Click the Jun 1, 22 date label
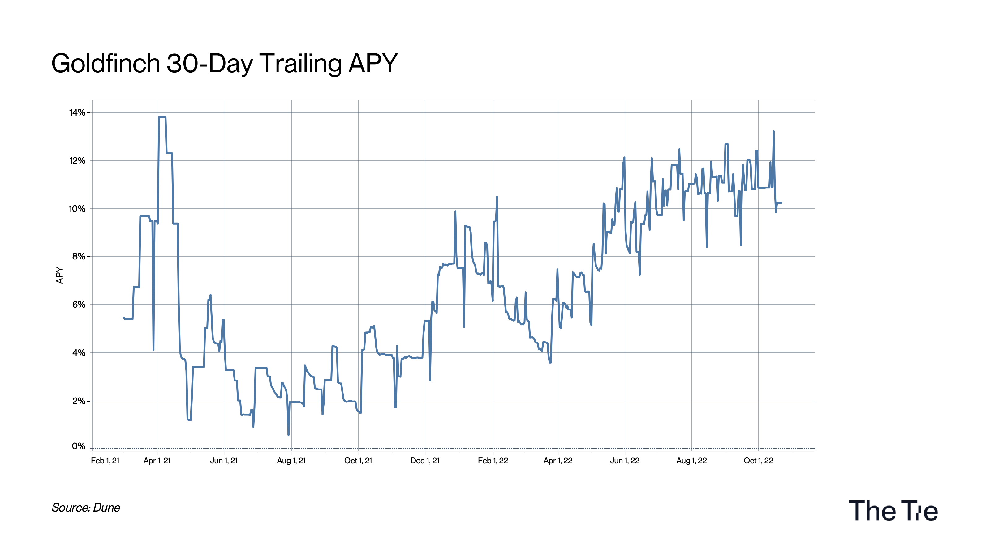 [625, 461]
